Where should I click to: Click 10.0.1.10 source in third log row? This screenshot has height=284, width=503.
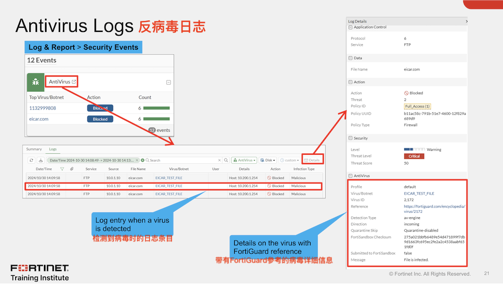113,194
